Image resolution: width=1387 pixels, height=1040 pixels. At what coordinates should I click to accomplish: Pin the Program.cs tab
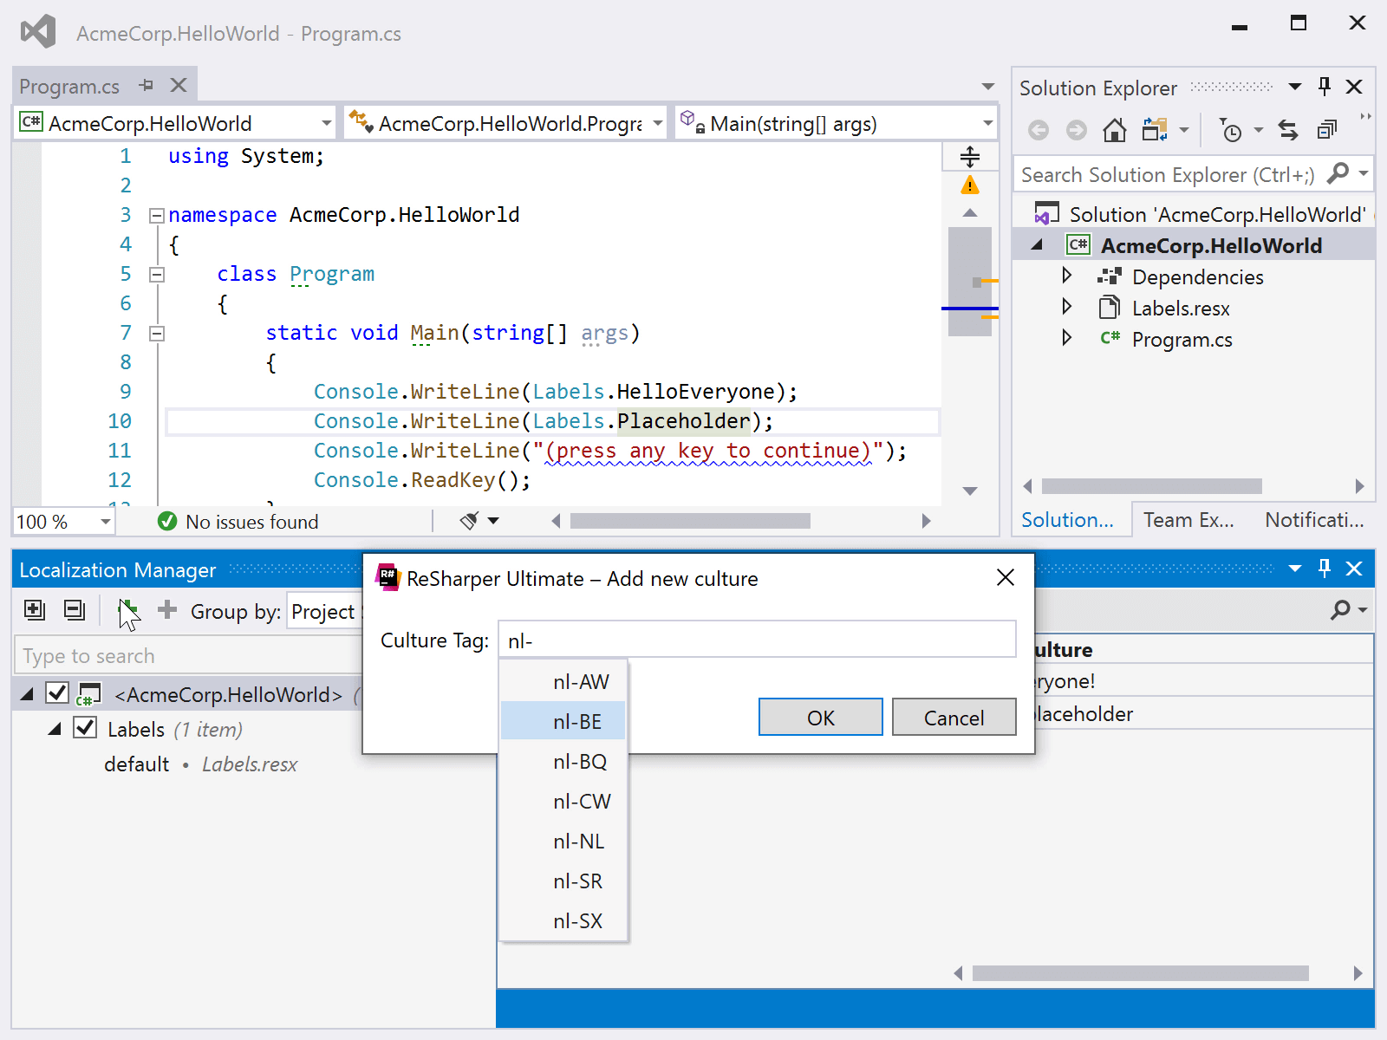click(146, 85)
